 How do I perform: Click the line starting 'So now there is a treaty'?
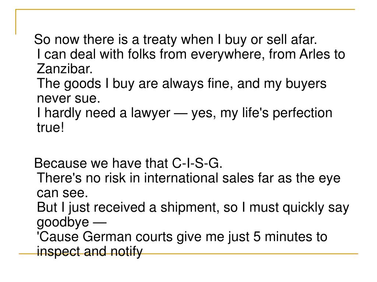point(176,40)
